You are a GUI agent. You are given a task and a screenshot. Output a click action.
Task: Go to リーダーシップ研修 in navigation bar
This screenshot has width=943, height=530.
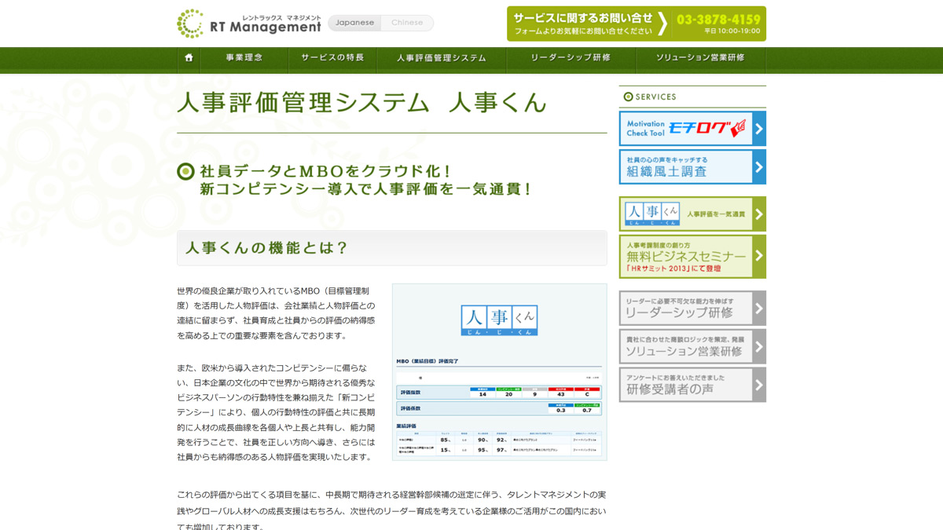point(571,58)
